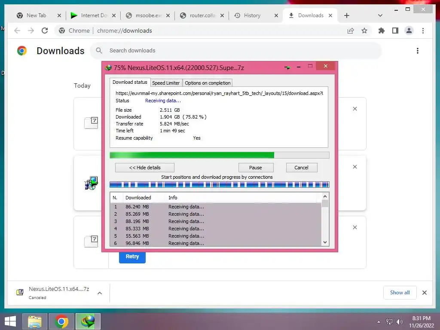Image resolution: width=440 pixels, height=330 pixels.
Task: Switch to the New Tab tab
Action: click(x=36, y=15)
